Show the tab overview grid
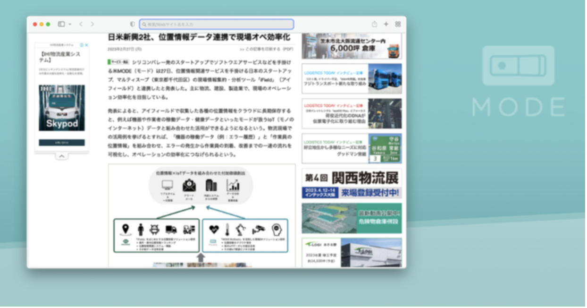 click(398, 24)
